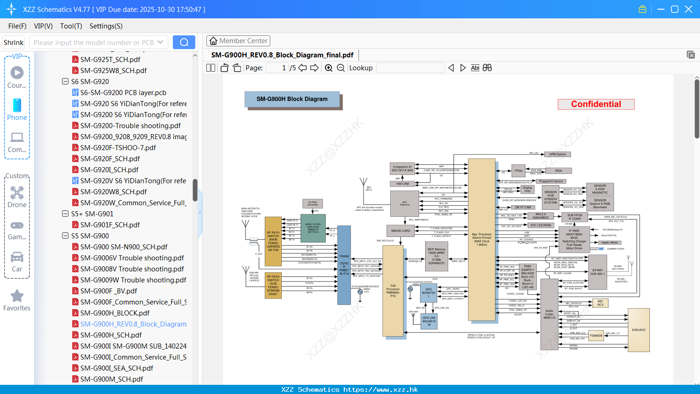Click the Lookup text field

pos(410,68)
